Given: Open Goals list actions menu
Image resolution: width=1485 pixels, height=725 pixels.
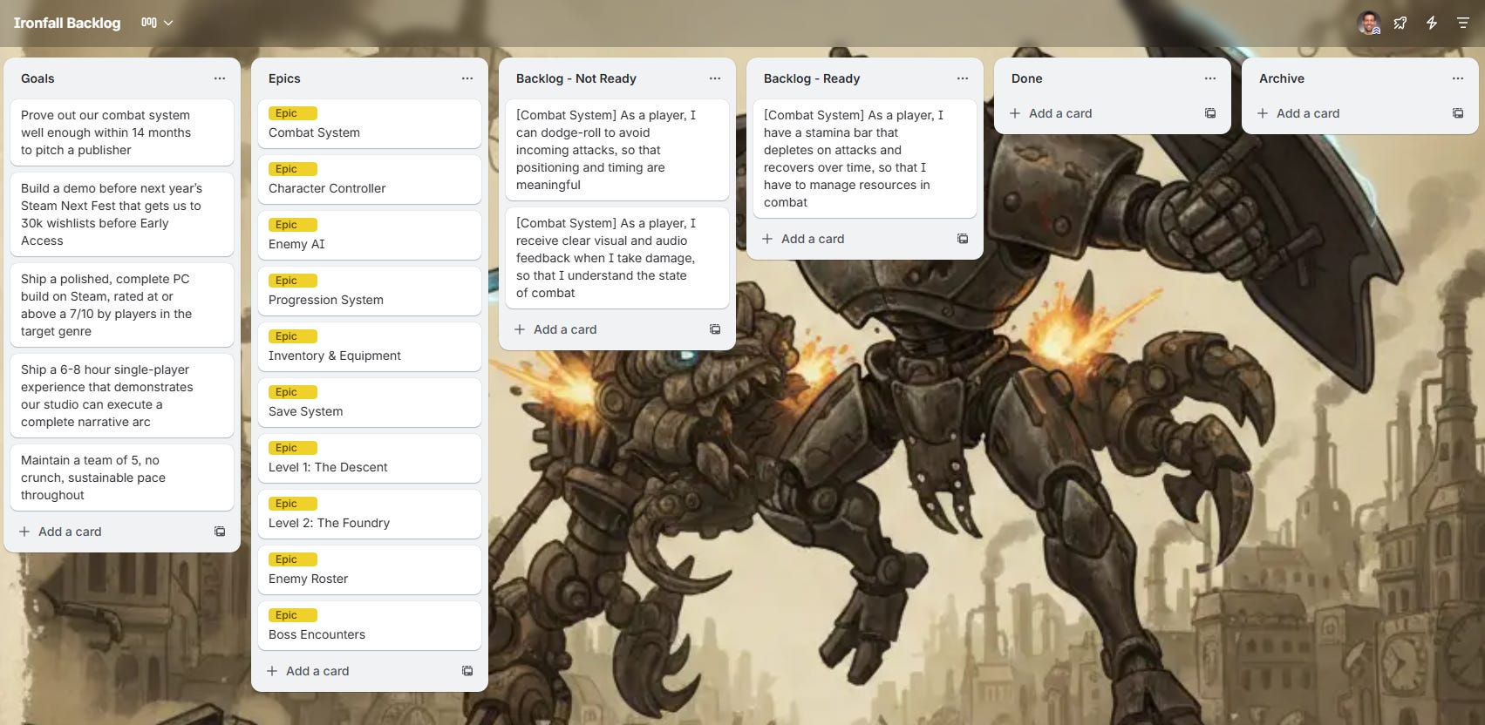Looking at the screenshot, I should point(220,78).
